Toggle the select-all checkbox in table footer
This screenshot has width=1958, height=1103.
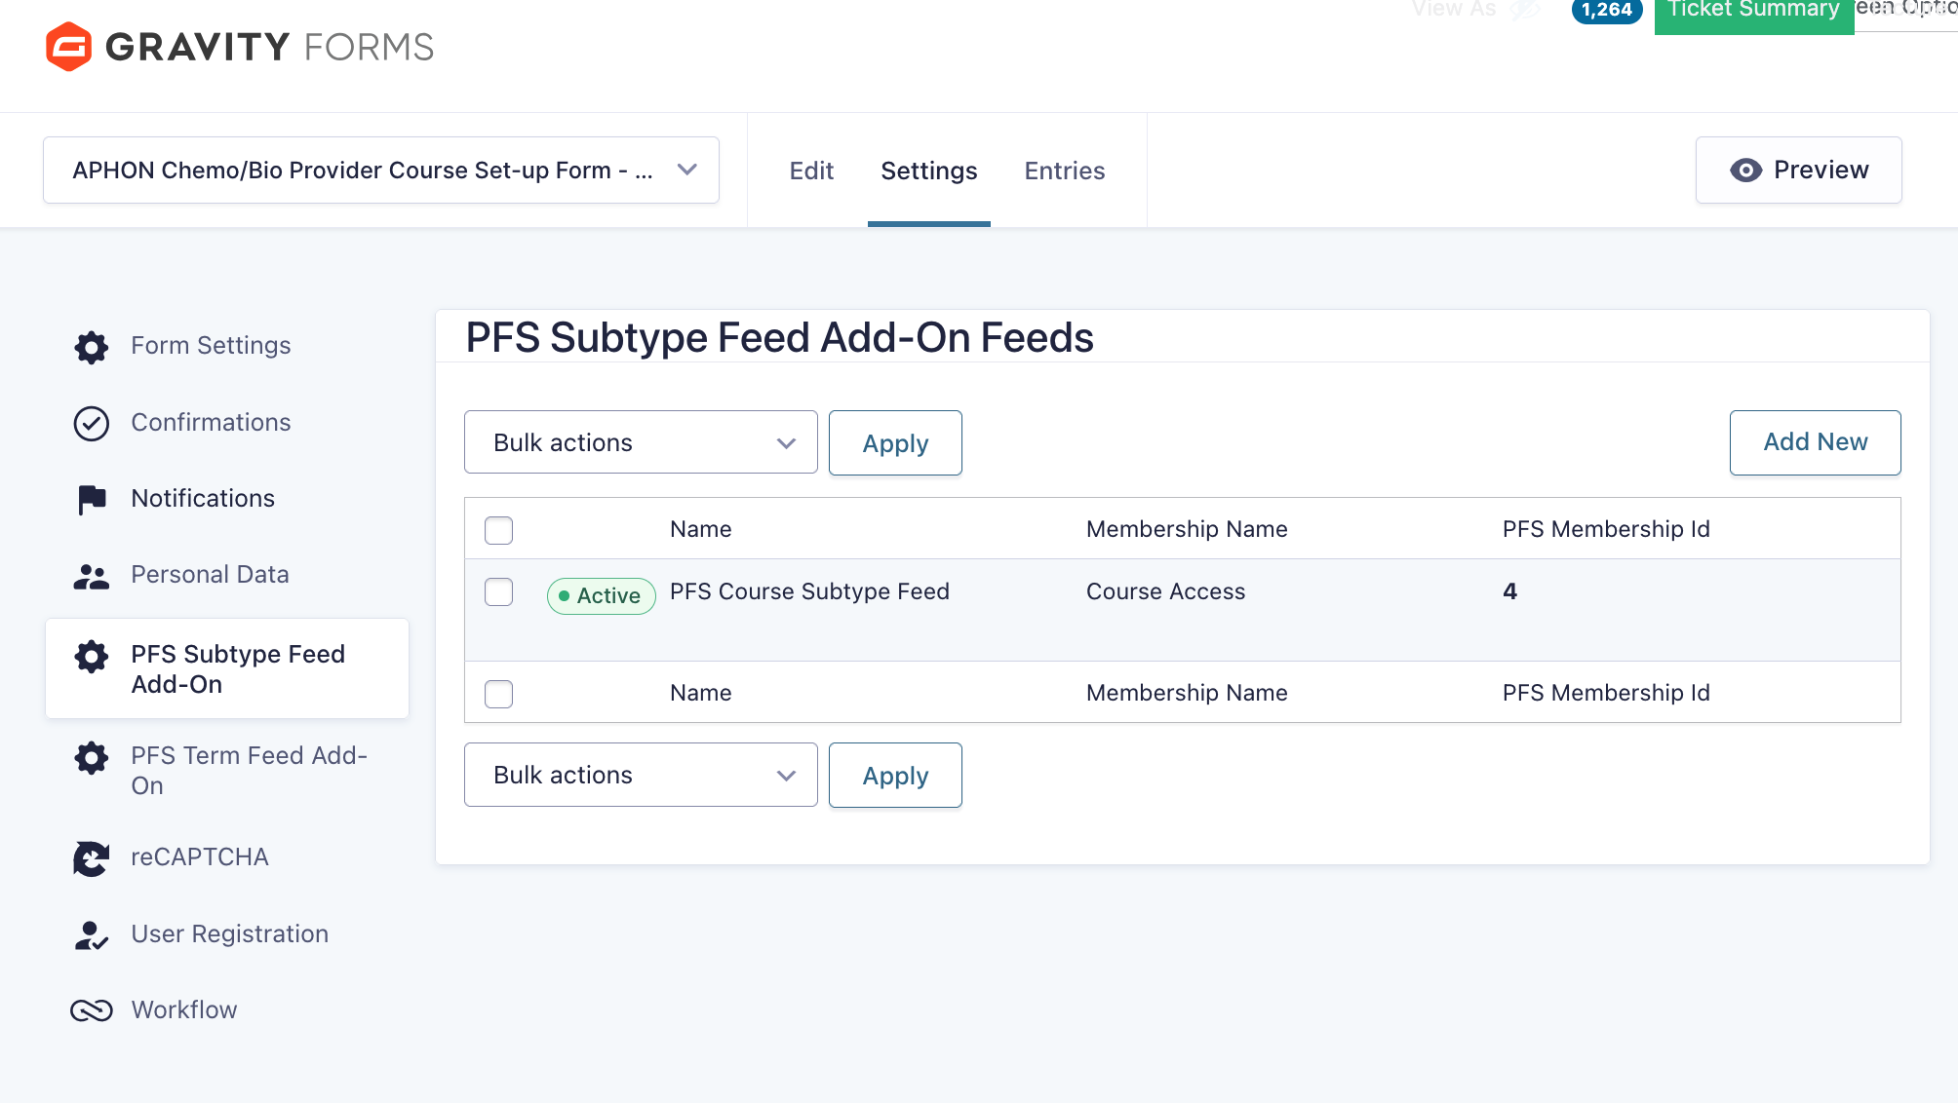[498, 694]
